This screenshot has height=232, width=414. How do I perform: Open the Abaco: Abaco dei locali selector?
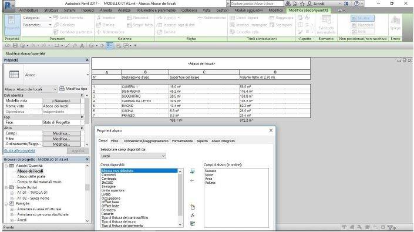(x=31, y=89)
